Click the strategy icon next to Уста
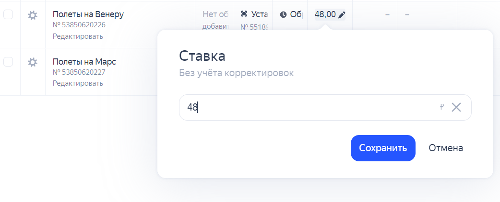The image size is (500, 202). 244,14
